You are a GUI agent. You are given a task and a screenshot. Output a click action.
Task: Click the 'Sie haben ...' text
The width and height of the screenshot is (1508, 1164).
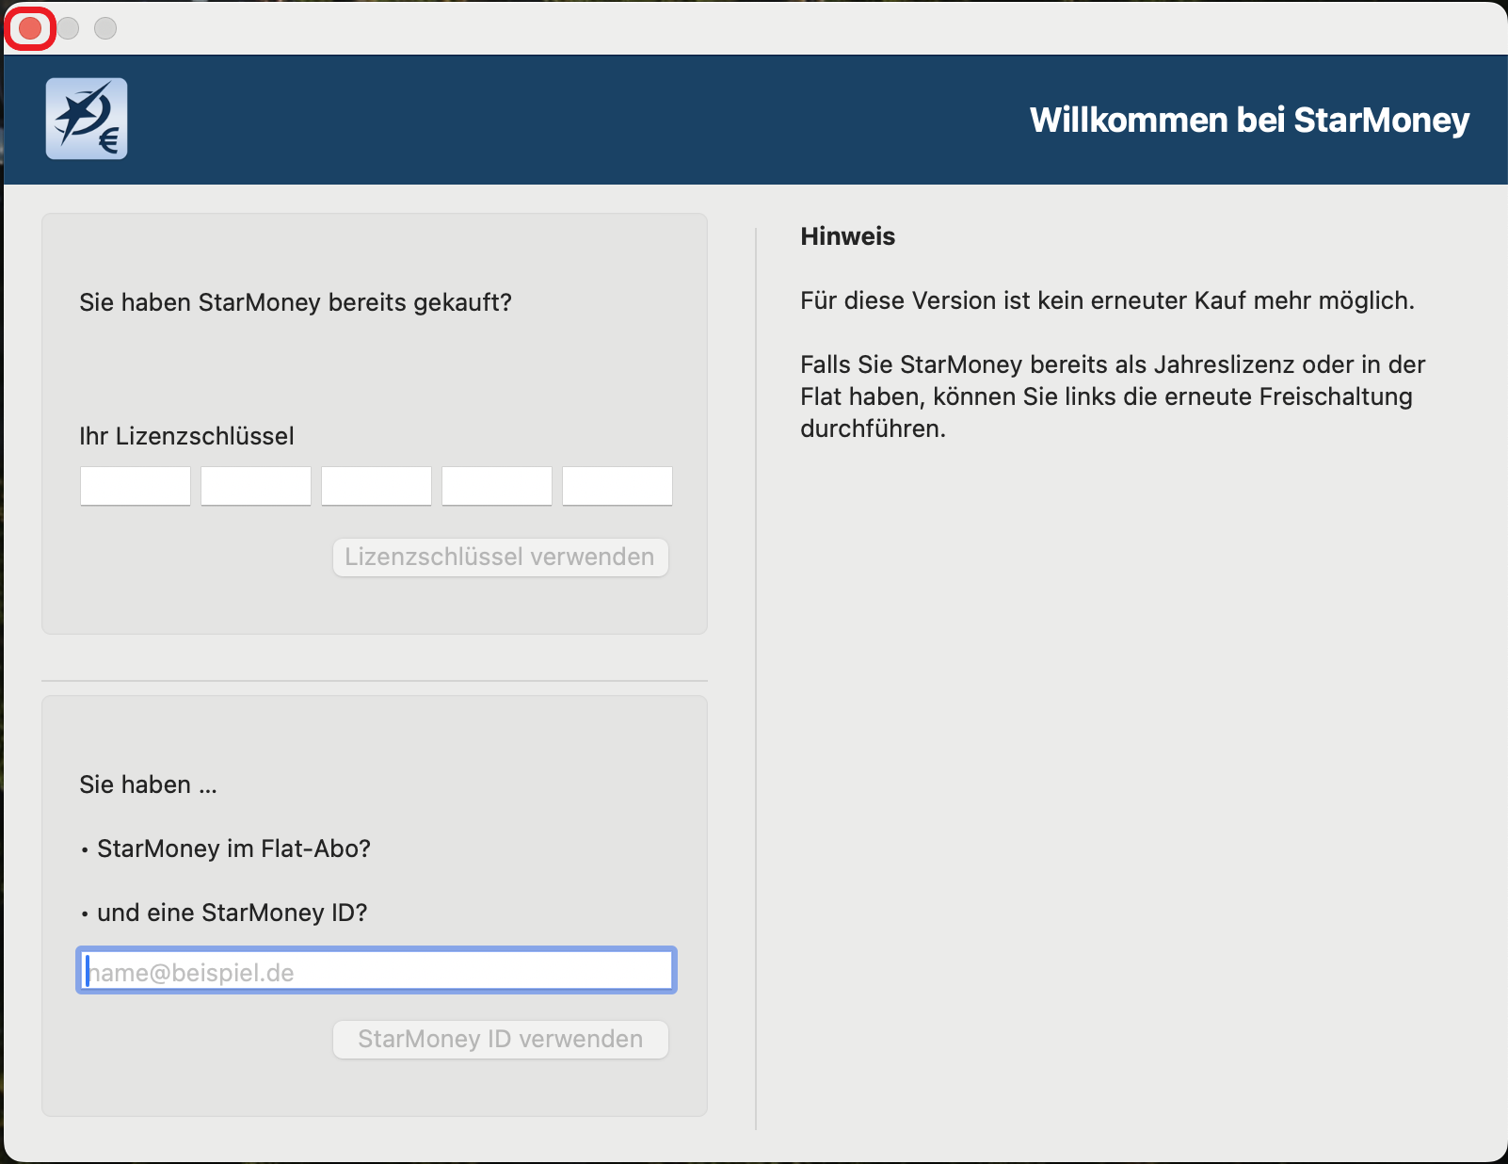tap(149, 784)
